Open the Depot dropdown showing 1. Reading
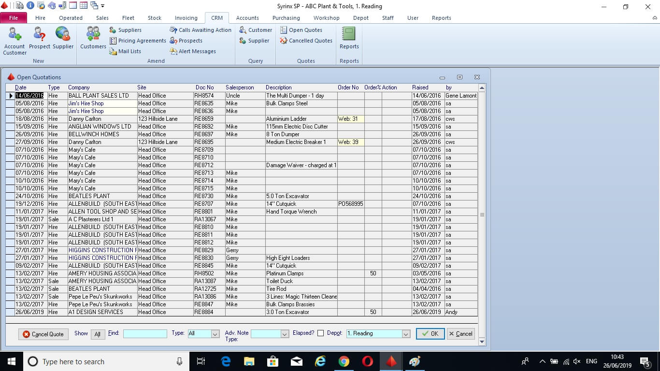The image size is (660, 371). pyautogui.click(x=406, y=334)
